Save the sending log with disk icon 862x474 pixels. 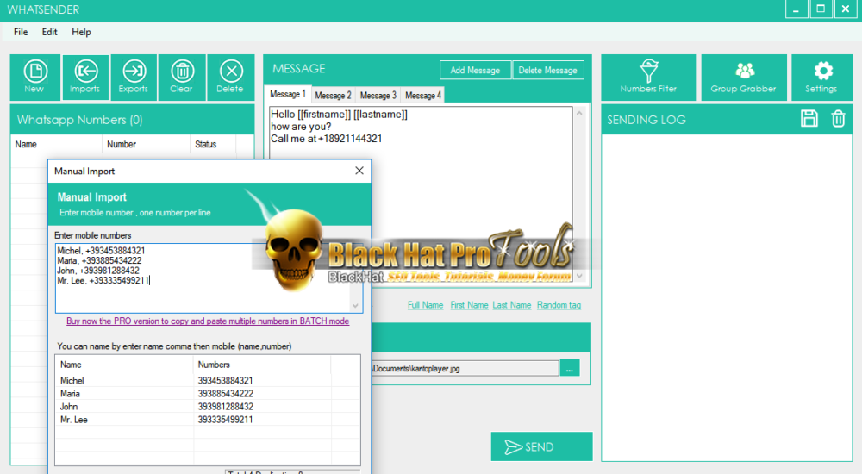[809, 119]
